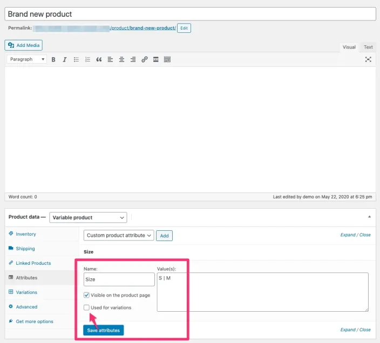Screen dimensions: 380x343
Task: Show the toolbar toggle (kitchen sink)
Action: [x=167, y=59]
